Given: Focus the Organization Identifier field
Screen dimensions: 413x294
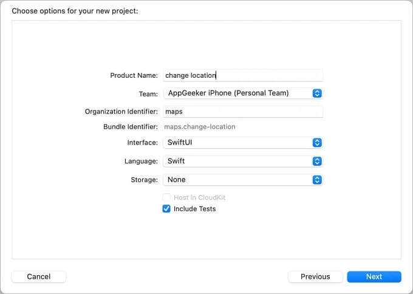Looking at the screenshot, I should pyautogui.click(x=243, y=112).
